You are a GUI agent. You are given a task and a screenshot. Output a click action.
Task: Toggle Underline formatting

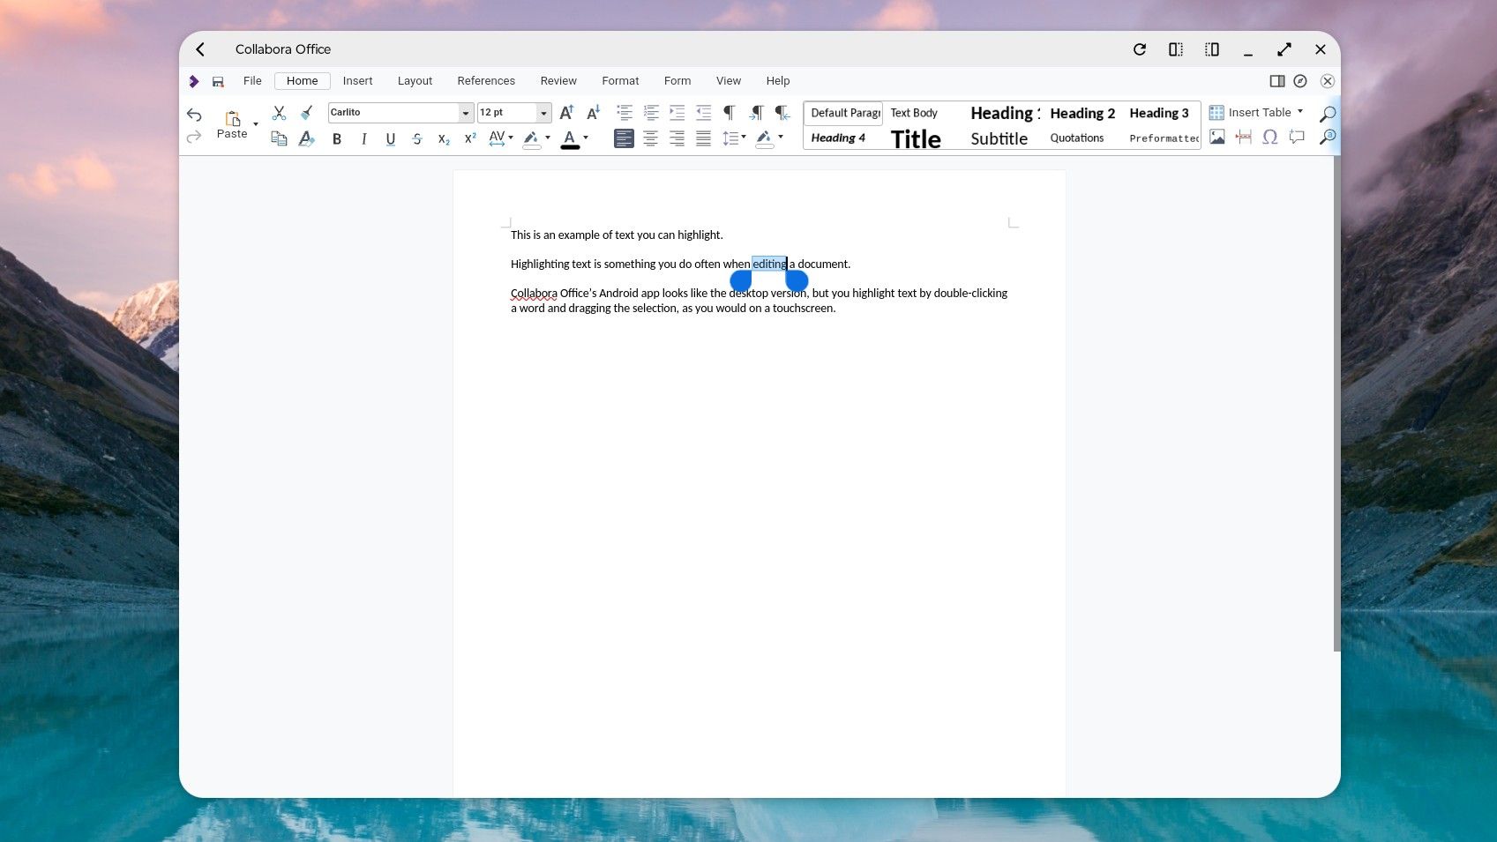[390, 139]
